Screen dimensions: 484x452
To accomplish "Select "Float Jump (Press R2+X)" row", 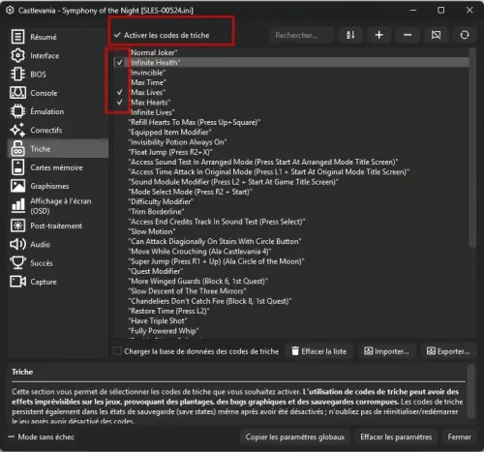I will point(291,152).
